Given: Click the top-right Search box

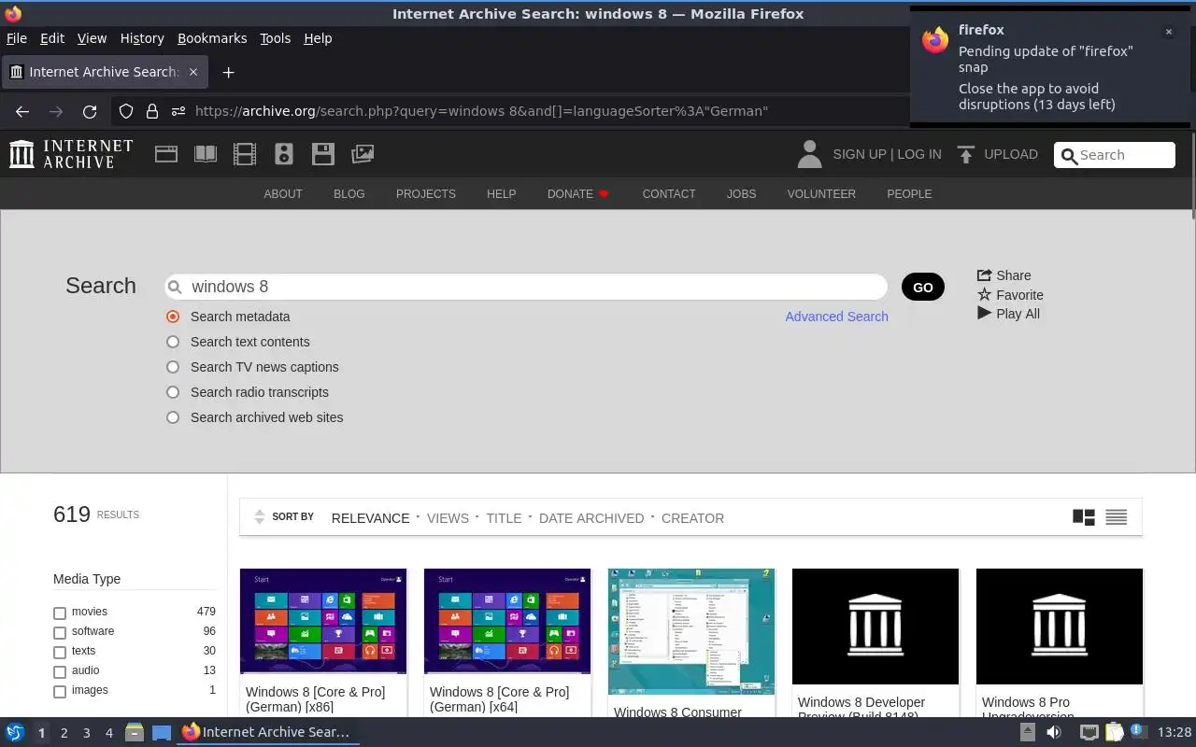Looking at the screenshot, I should pos(1115,155).
